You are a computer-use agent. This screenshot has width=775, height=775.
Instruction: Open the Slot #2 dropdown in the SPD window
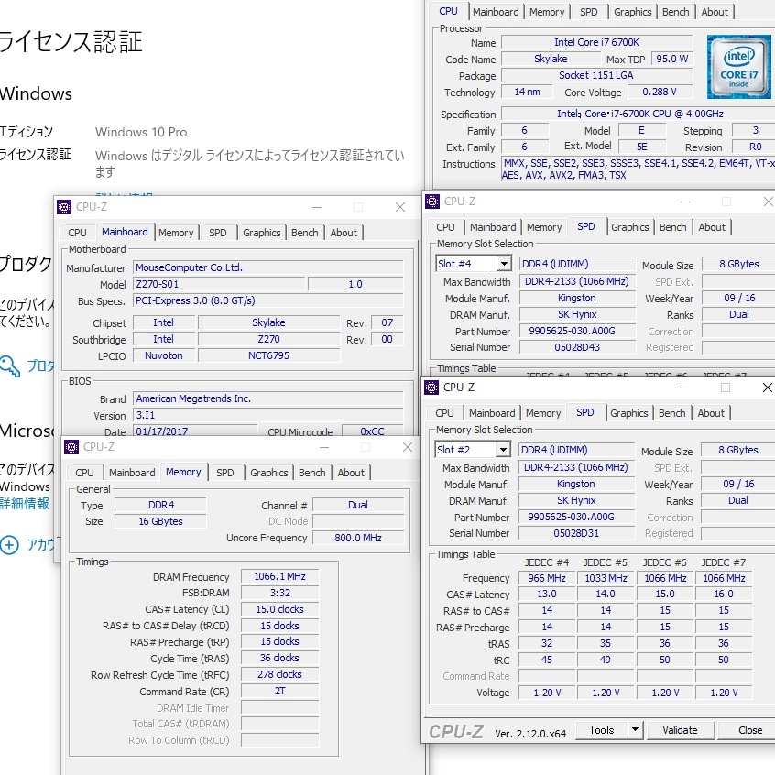tap(503, 449)
